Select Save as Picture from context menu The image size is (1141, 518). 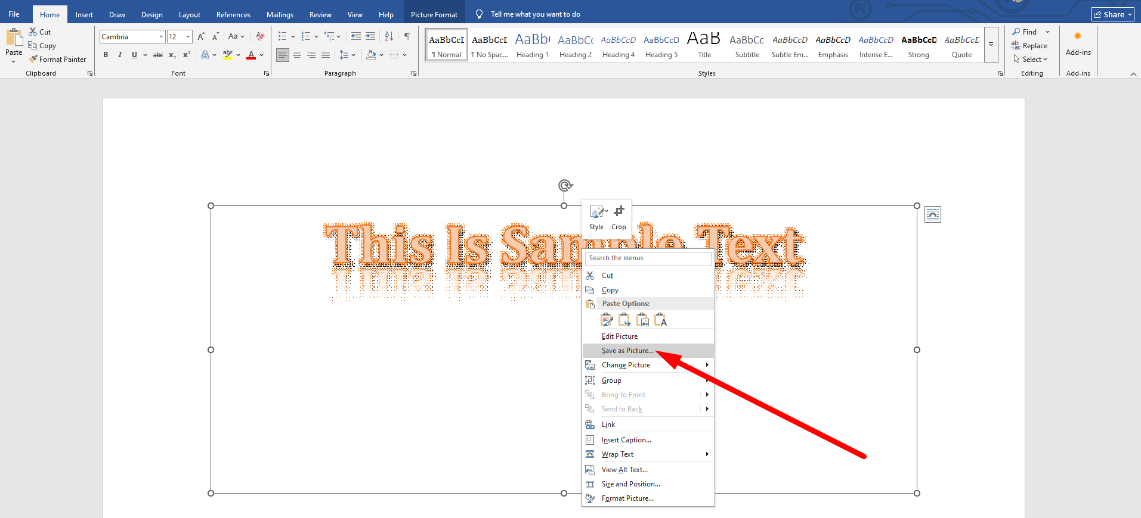(x=627, y=351)
